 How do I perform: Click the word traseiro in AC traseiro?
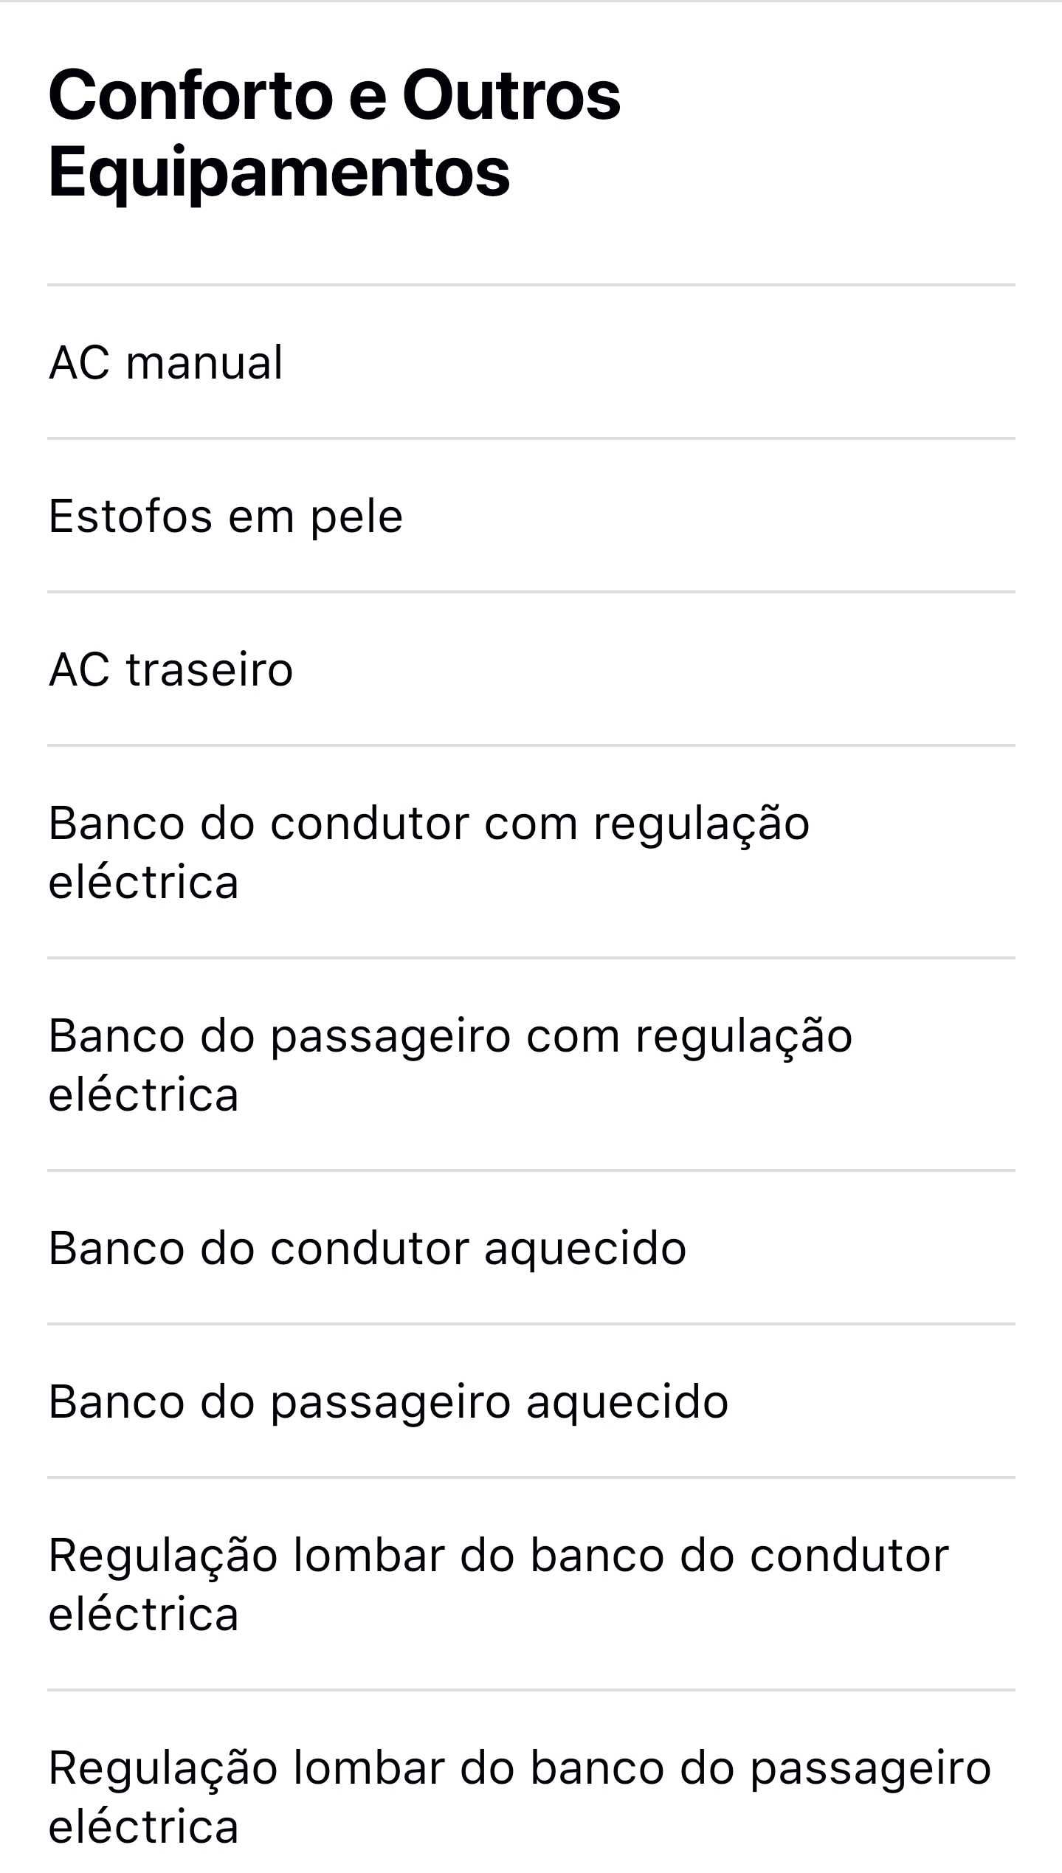point(210,669)
